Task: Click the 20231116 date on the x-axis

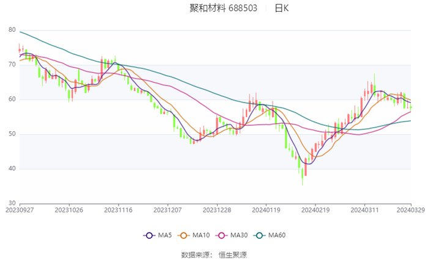Action: pyautogui.click(x=117, y=210)
